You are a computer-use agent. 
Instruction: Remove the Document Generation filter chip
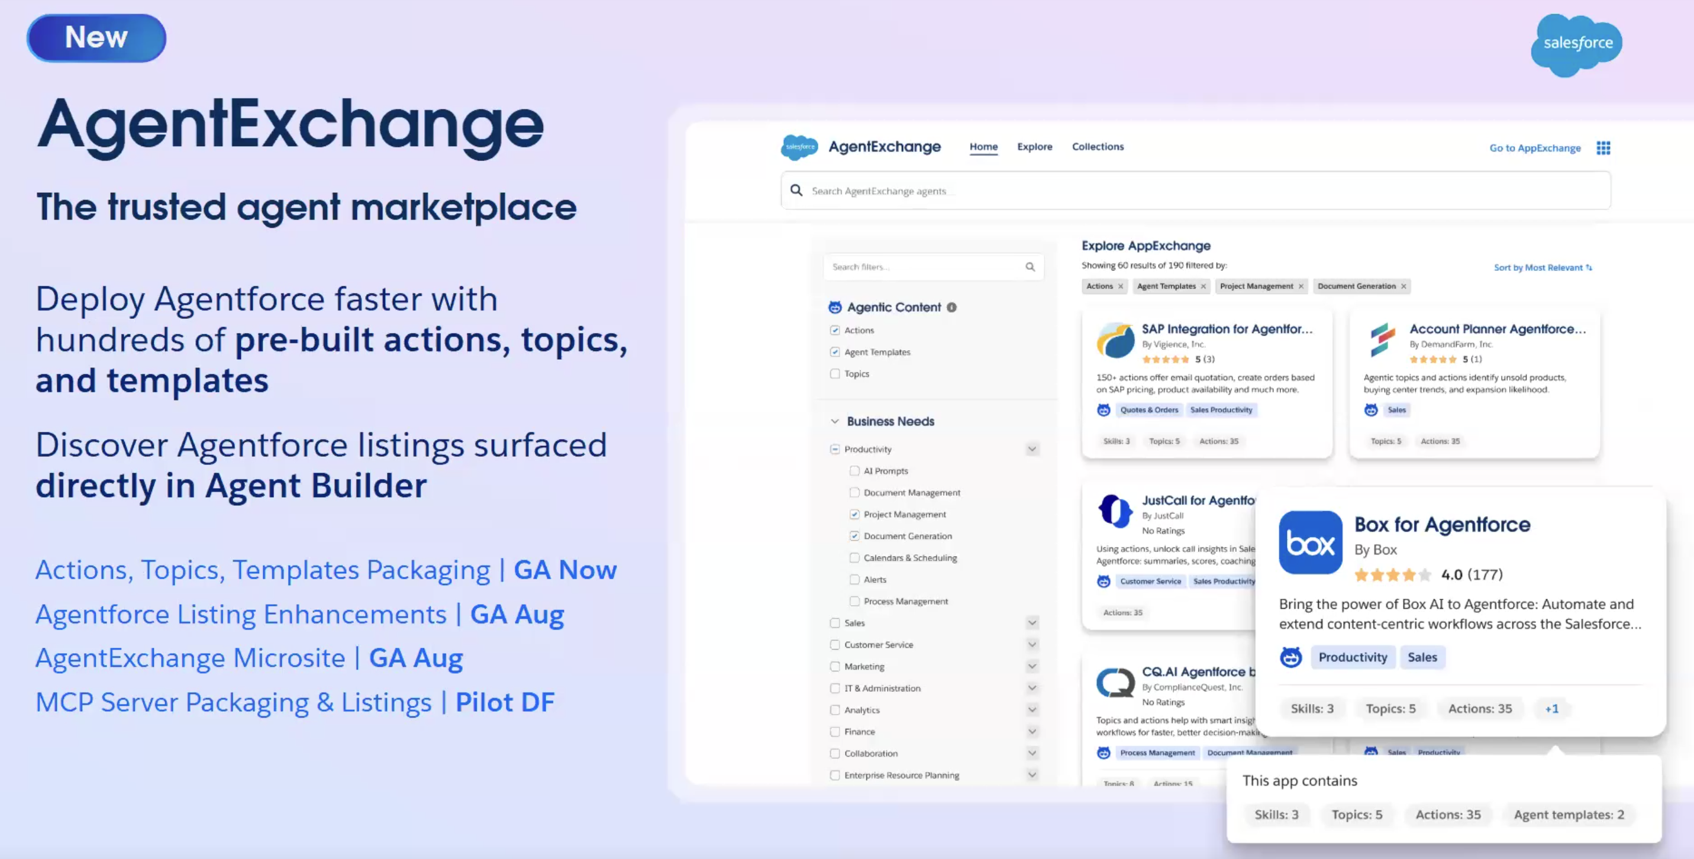tap(1403, 286)
